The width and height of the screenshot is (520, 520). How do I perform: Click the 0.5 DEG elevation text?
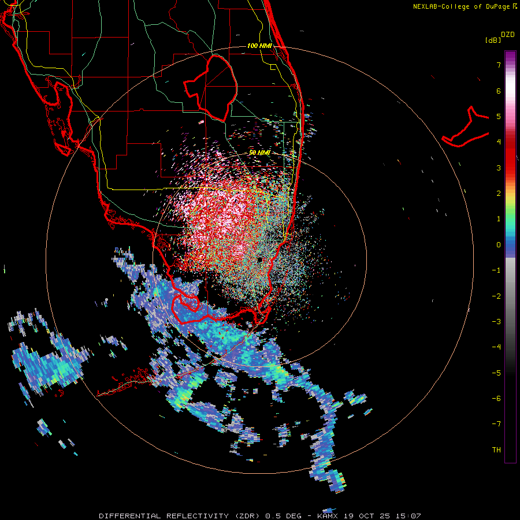tap(283, 516)
